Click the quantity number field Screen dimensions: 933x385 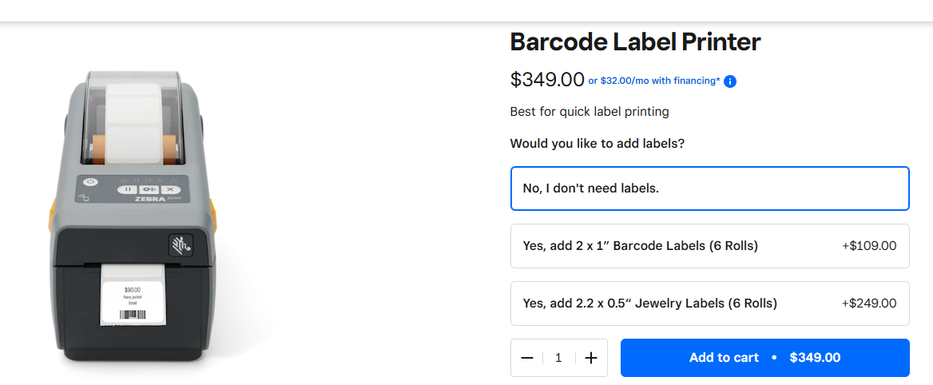(x=558, y=358)
